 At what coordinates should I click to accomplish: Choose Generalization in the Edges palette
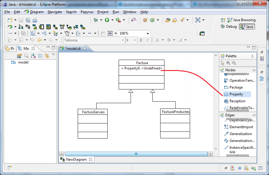(240, 134)
